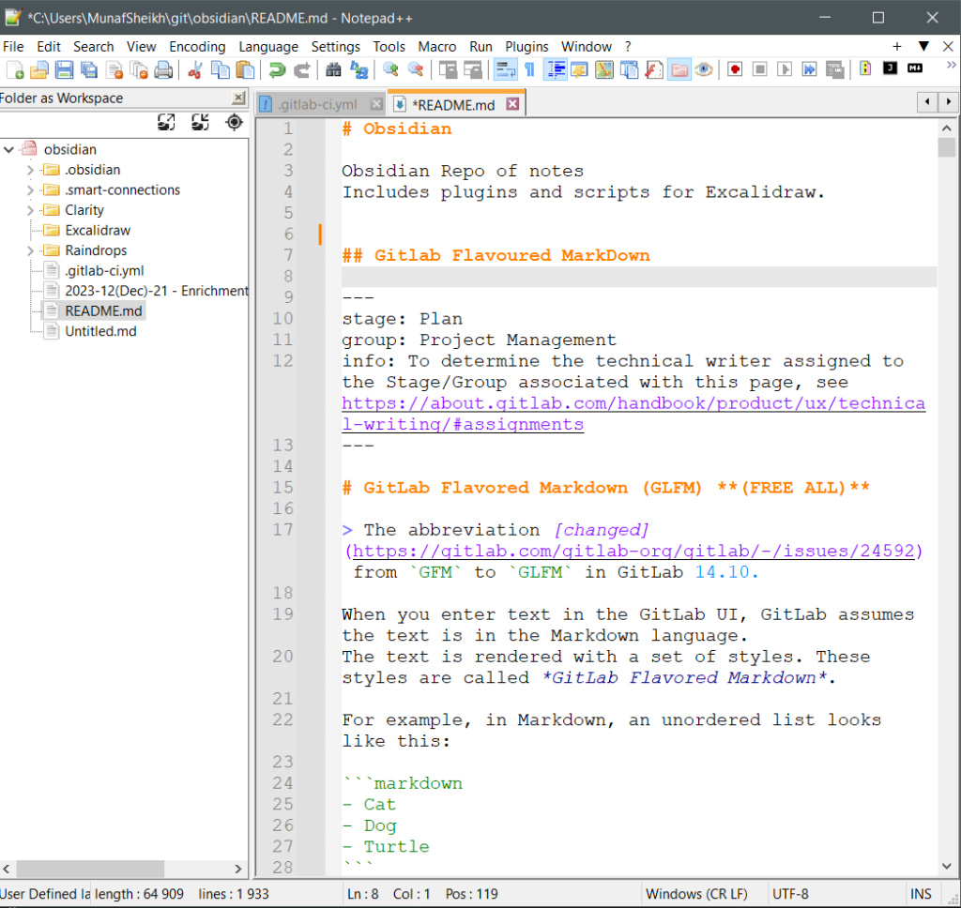961x908 pixels.
Task: Expand the Raindrops folder
Action: point(30,250)
